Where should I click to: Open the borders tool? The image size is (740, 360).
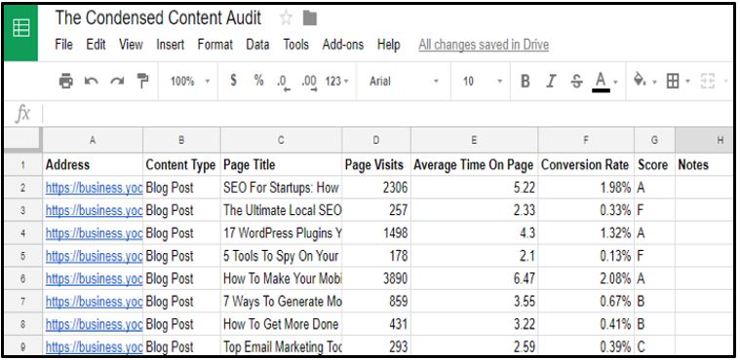click(x=673, y=82)
